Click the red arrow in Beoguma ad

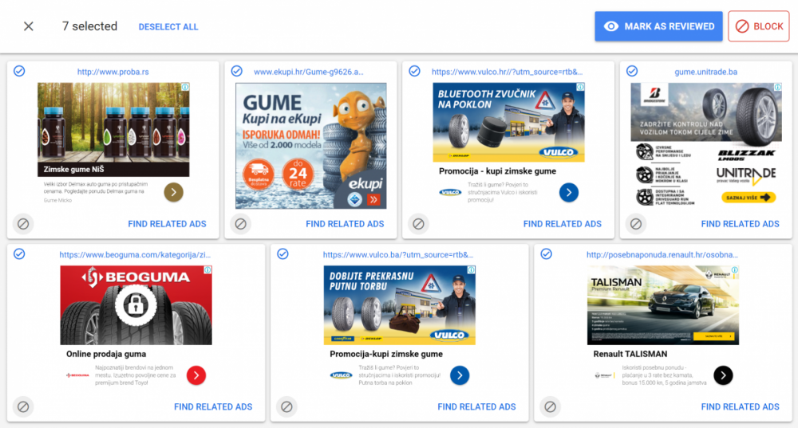(x=196, y=375)
